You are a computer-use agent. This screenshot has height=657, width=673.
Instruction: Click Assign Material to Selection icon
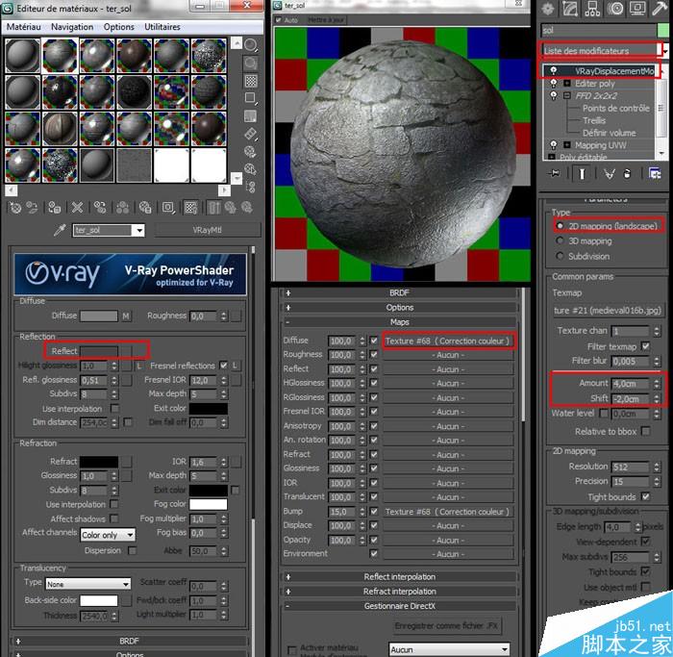coord(55,209)
